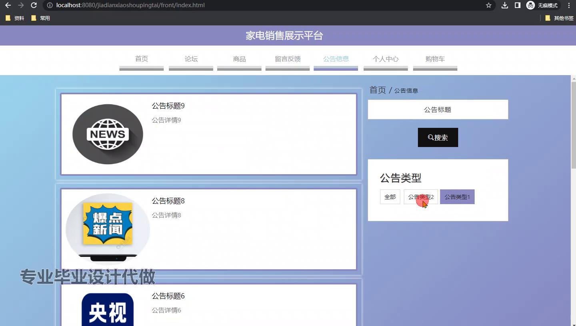
Task: Open 其他书签 bookmarks folder
Action: coord(559,18)
